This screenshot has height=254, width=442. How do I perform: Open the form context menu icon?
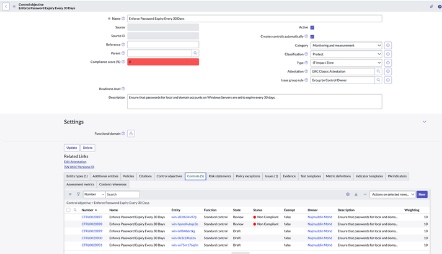click(14, 6)
